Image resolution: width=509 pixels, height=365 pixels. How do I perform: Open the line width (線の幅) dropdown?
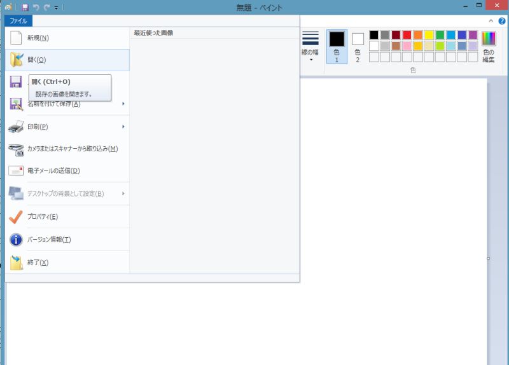(x=310, y=46)
